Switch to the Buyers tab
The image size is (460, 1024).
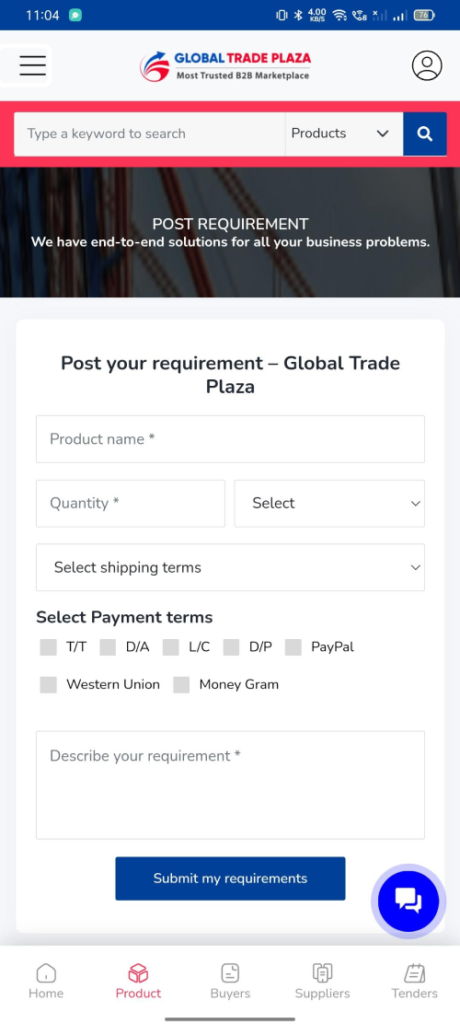click(x=230, y=981)
